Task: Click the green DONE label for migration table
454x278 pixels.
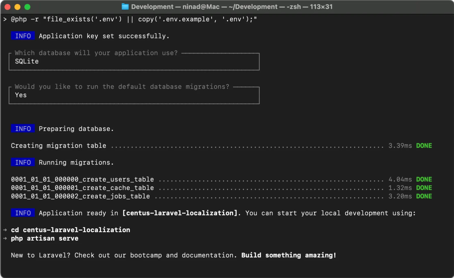Action: pyautogui.click(x=424, y=146)
